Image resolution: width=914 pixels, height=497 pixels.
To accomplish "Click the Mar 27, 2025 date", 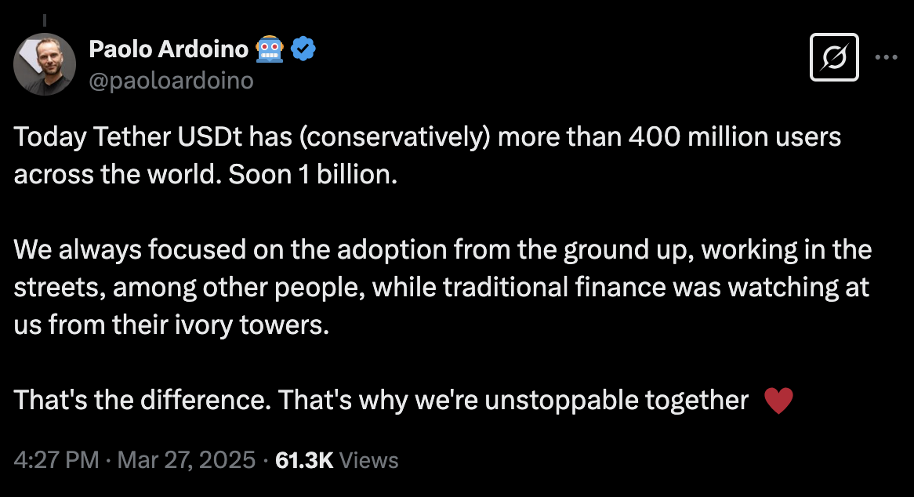I will [187, 459].
